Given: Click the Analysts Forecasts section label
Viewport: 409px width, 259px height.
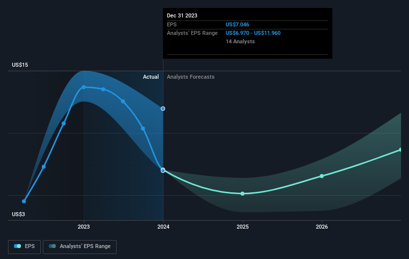Looking at the screenshot, I should 191,77.
